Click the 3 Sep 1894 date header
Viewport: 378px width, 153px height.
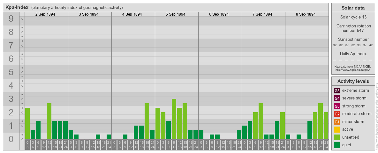point(88,14)
